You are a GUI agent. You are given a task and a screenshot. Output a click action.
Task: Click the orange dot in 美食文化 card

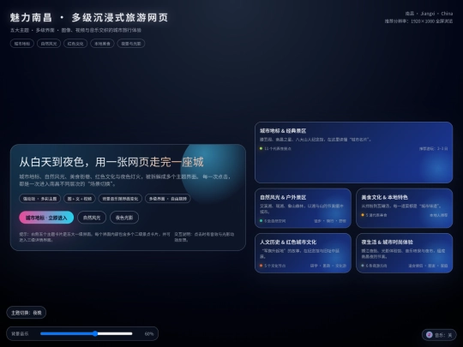coord(363,215)
